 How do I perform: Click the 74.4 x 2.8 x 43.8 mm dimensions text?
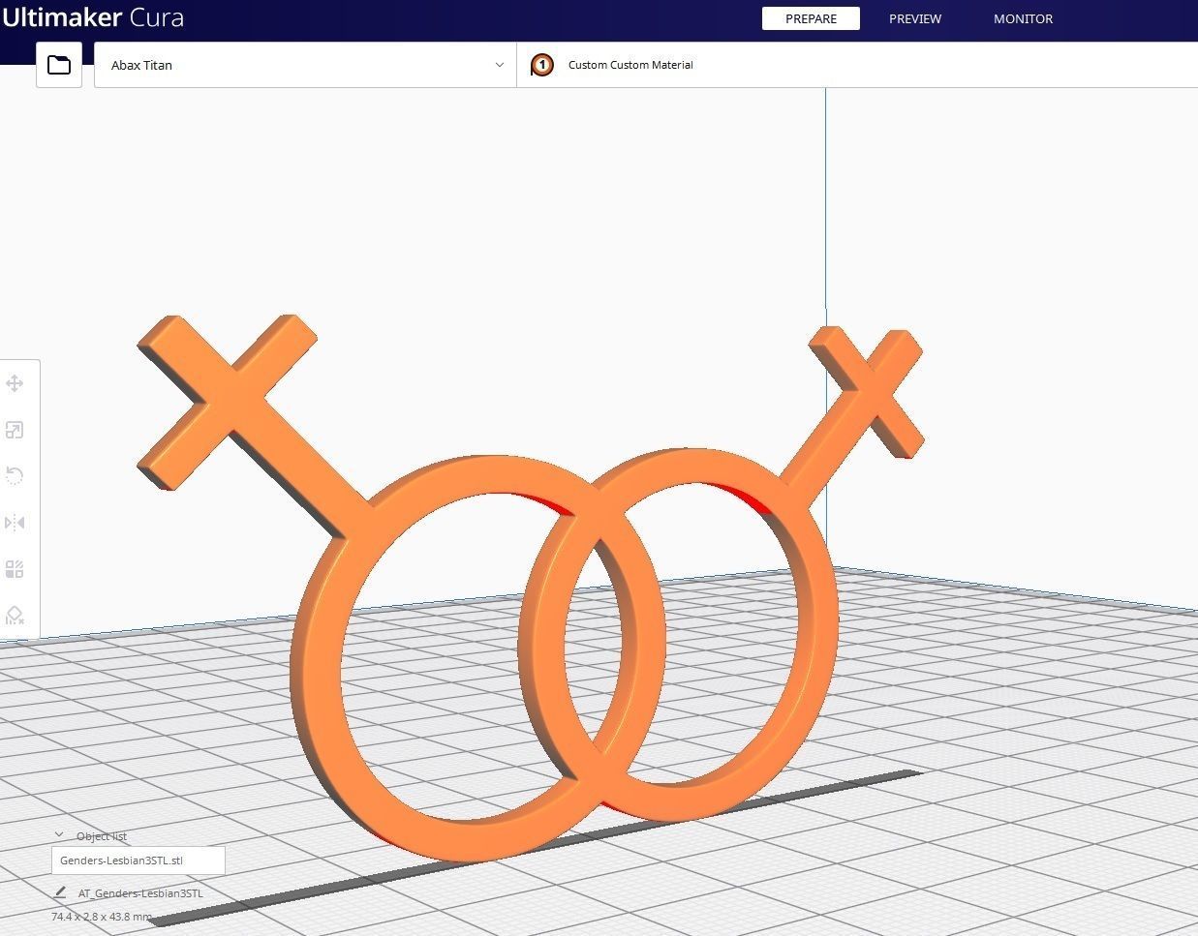[102, 916]
